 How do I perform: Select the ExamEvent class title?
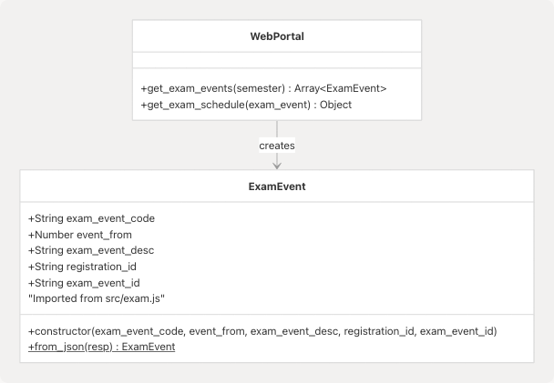277,186
